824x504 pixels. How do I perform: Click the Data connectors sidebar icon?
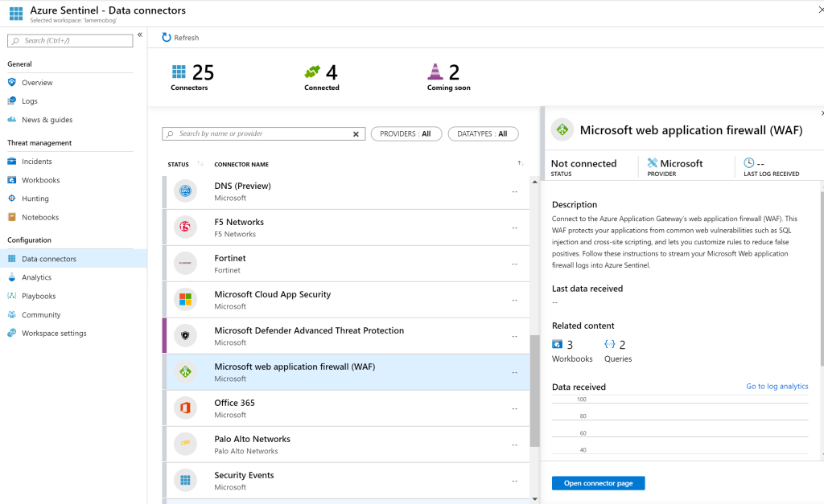11,258
